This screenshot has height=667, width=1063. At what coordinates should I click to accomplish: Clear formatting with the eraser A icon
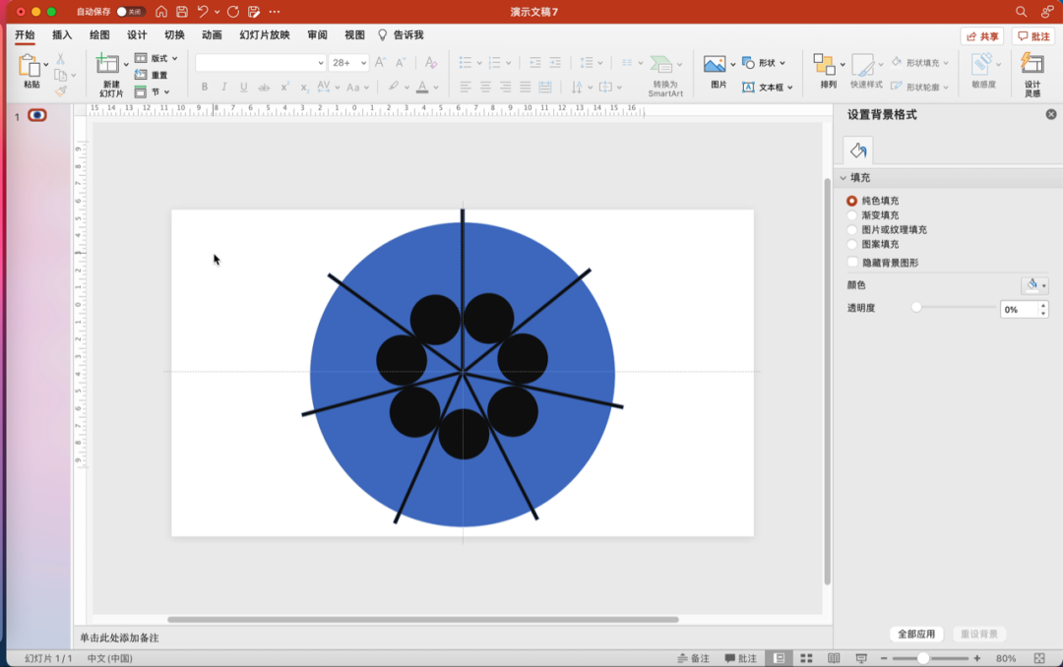click(430, 62)
